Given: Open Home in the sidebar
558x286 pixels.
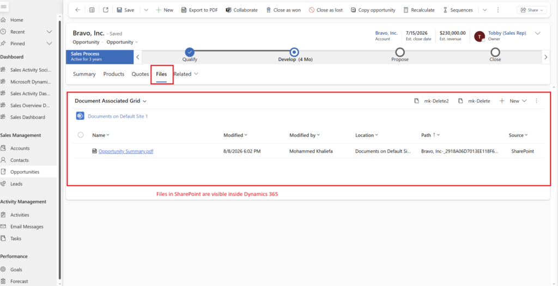Looking at the screenshot, I should (17, 20).
